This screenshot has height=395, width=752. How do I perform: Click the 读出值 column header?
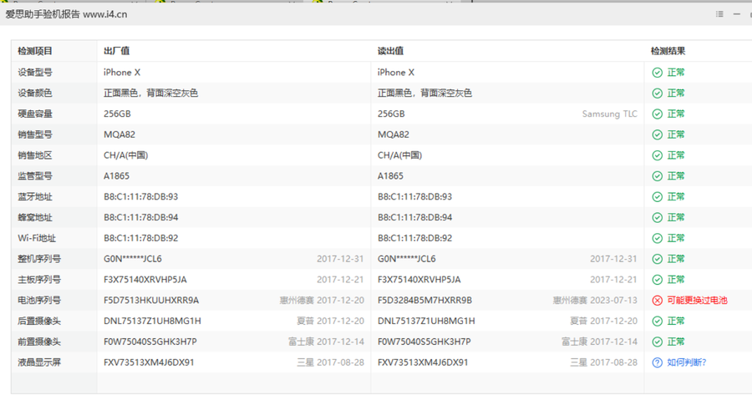pos(390,52)
